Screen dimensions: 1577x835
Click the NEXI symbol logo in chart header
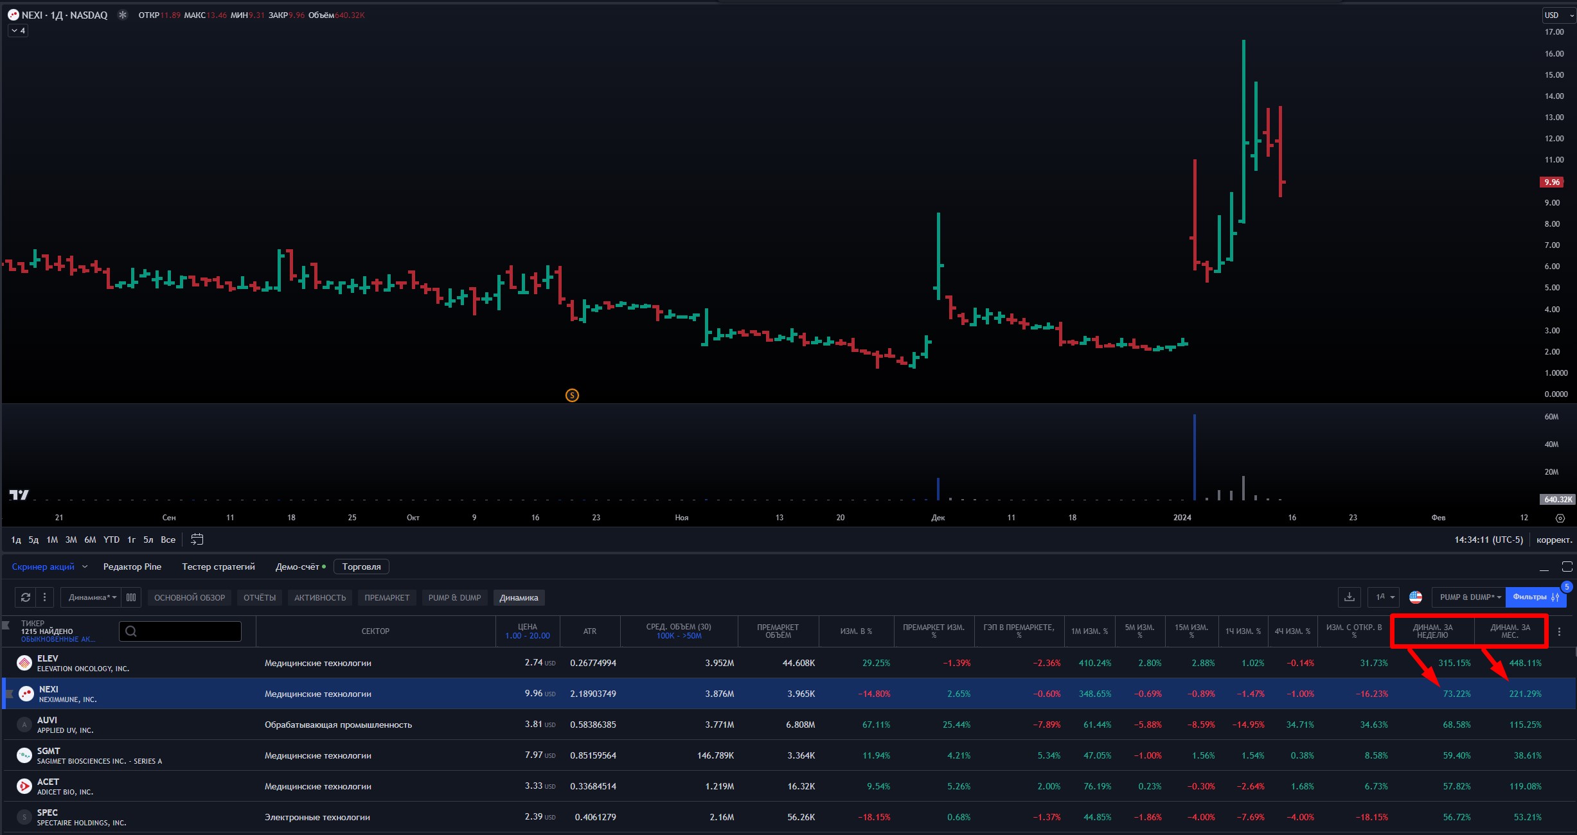(x=13, y=15)
